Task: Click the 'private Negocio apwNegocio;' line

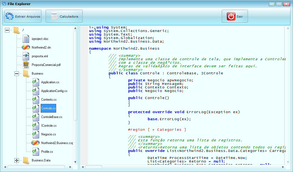Action: point(161,80)
